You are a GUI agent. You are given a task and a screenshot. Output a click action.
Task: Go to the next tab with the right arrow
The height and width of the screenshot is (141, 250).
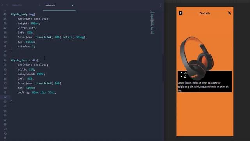click(7, 5)
